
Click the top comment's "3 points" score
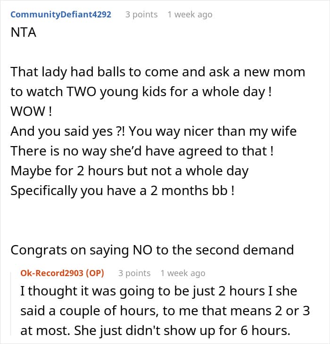[x=141, y=15]
